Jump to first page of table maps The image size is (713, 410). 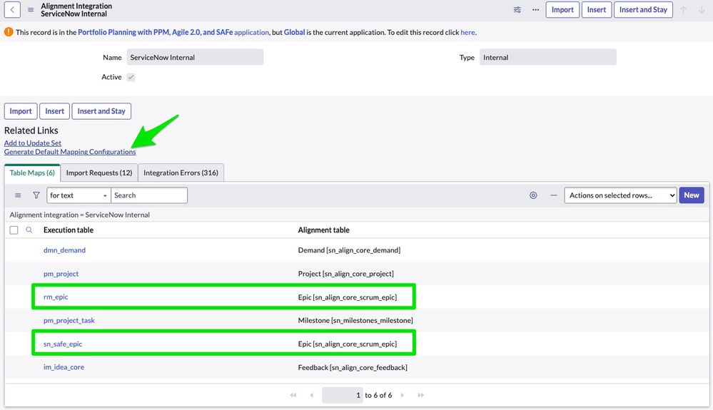(x=293, y=395)
